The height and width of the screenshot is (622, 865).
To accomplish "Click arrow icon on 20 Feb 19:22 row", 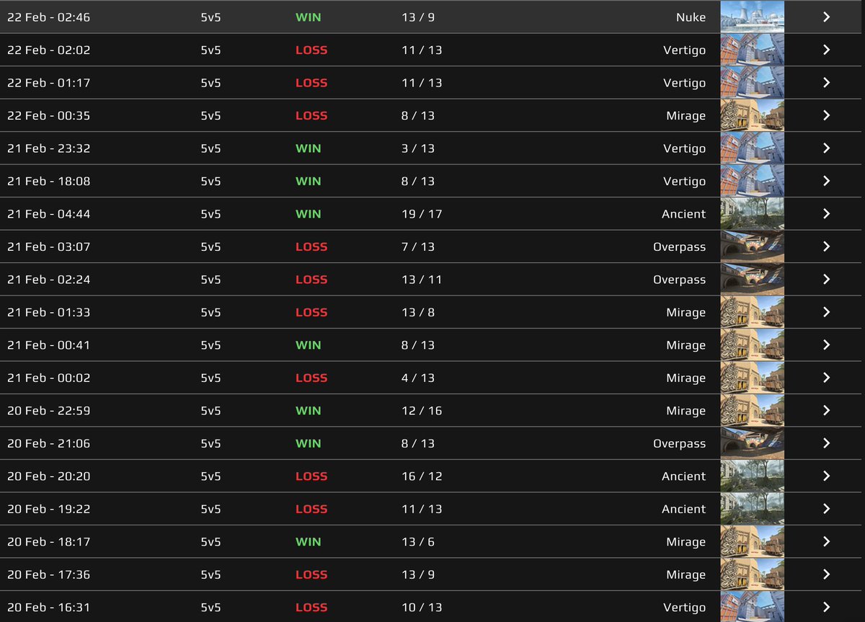I will pos(827,509).
